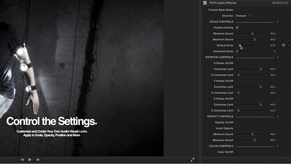Open the ROTATION CONTROLS section popup
291x164 pixels.
point(278,57)
